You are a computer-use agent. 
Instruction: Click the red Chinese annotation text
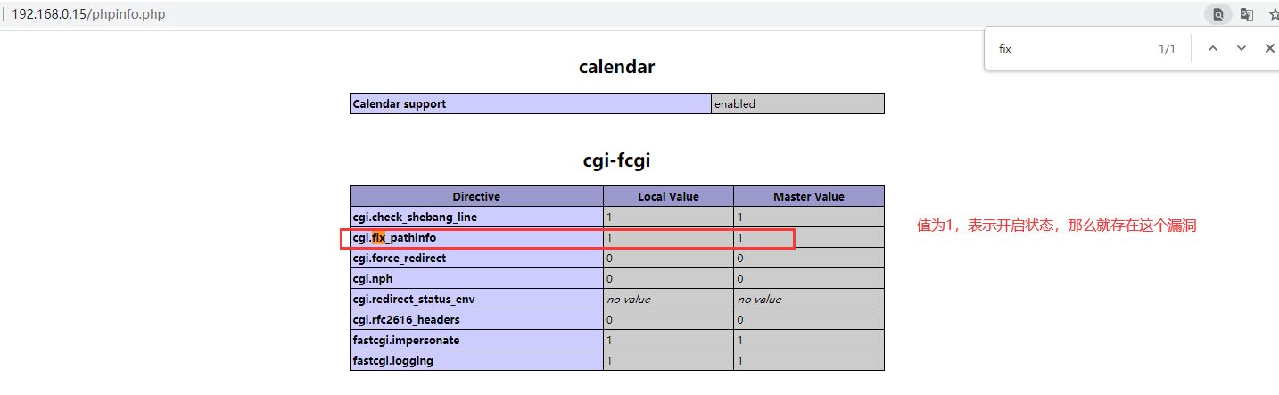point(1056,226)
